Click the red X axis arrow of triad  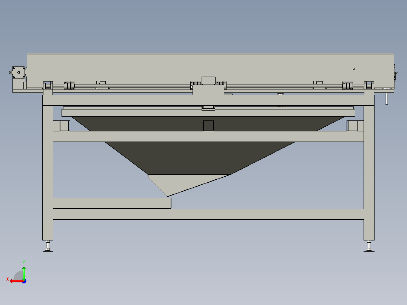click(16, 281)
